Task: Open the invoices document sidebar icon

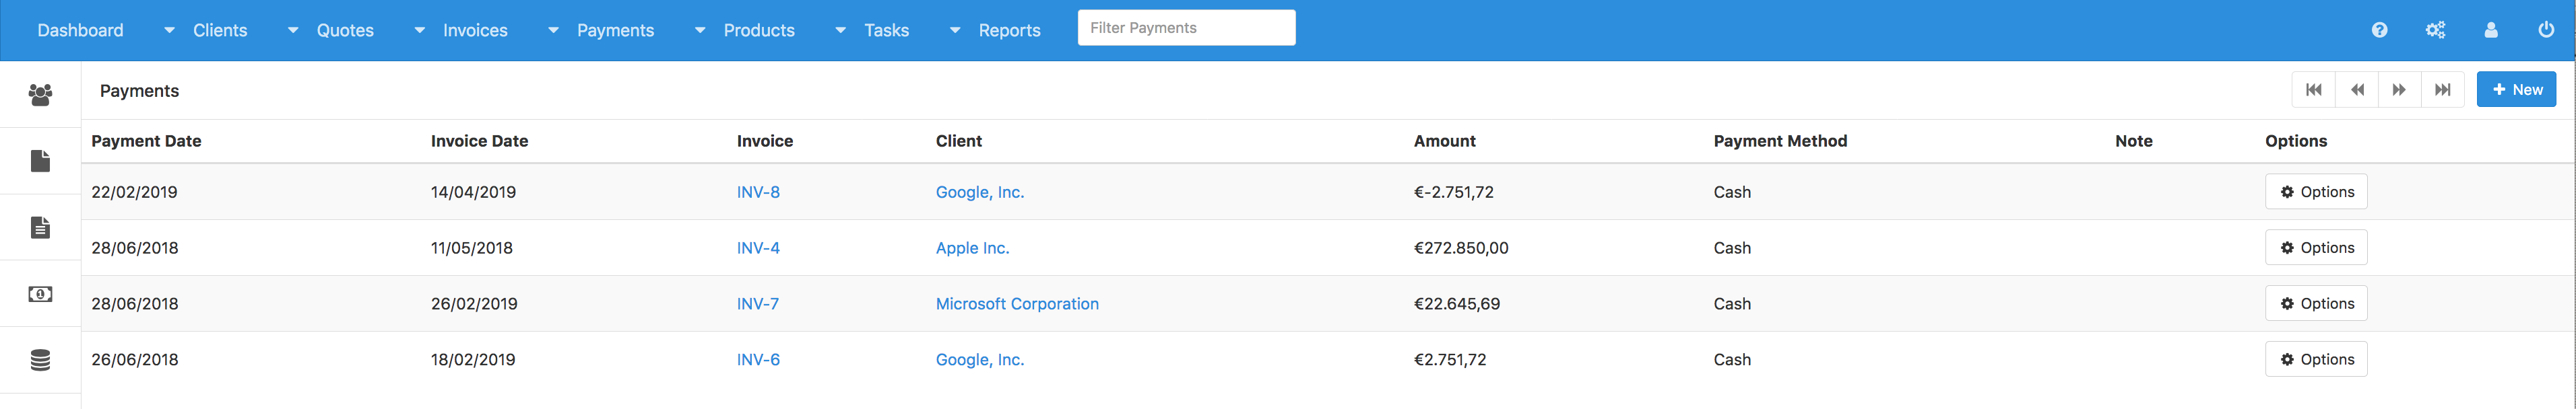Action: [40, 227]
